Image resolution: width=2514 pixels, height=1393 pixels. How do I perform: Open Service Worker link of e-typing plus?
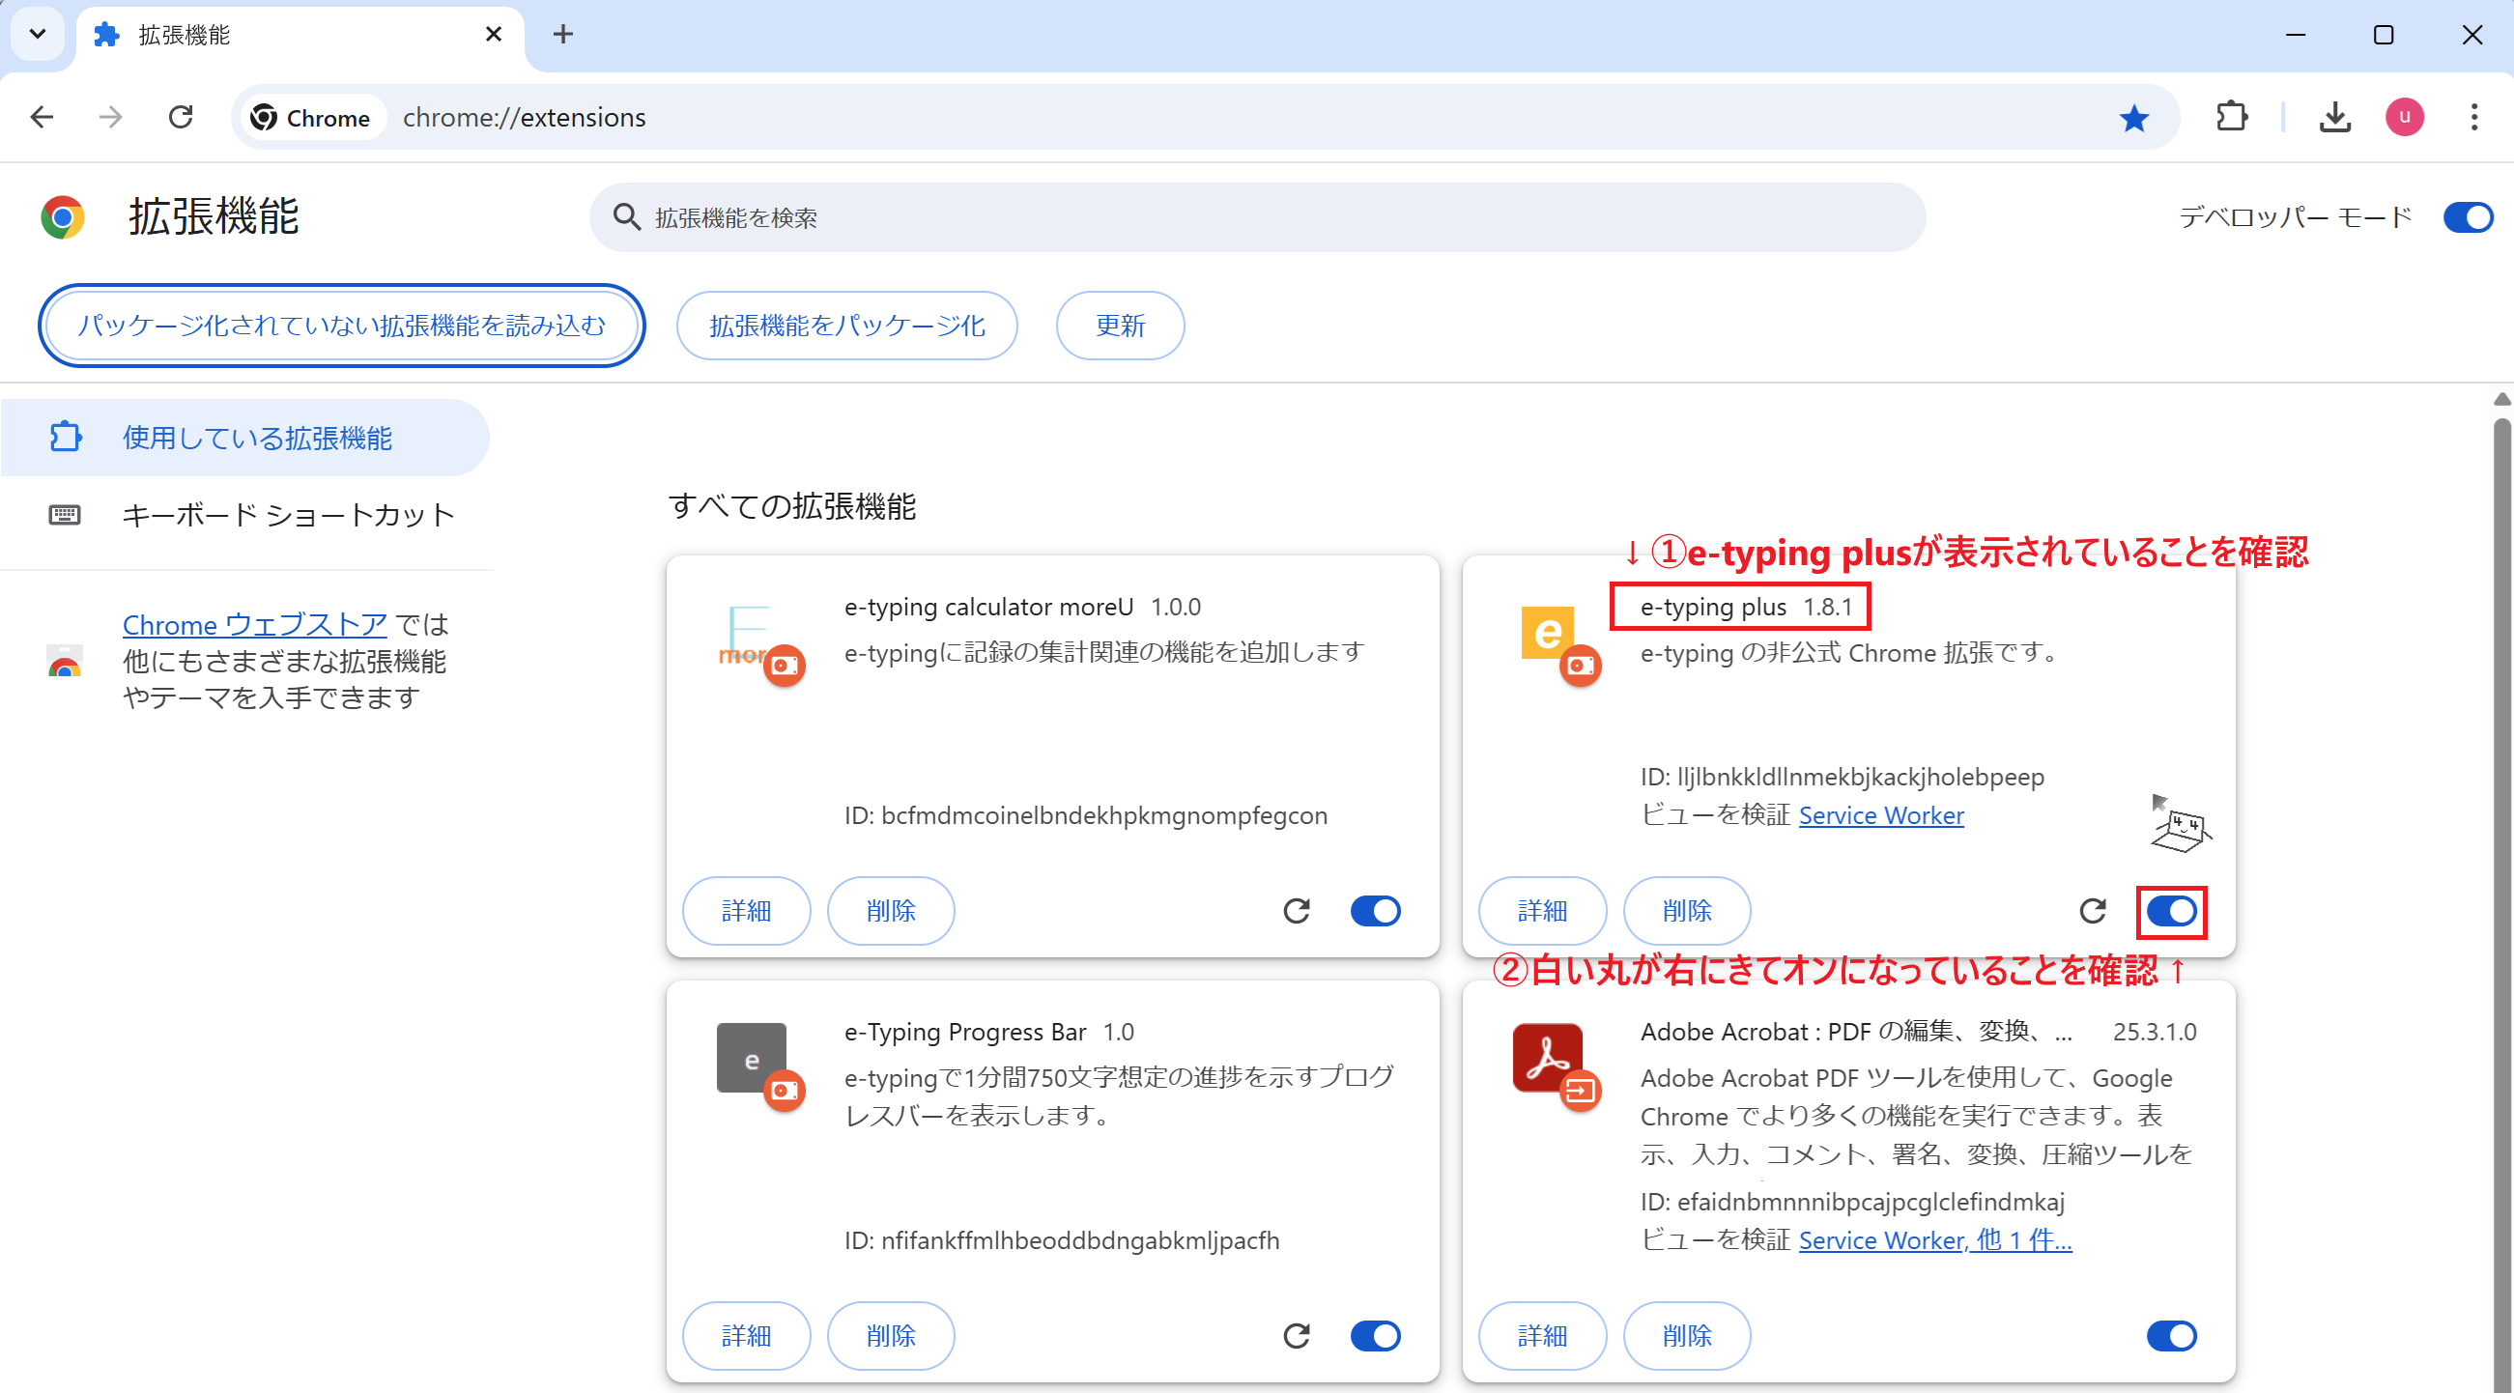[1880, 815]
